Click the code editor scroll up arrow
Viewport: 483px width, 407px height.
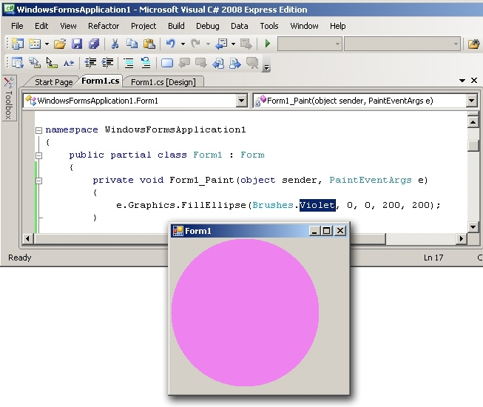click(473, 122)
